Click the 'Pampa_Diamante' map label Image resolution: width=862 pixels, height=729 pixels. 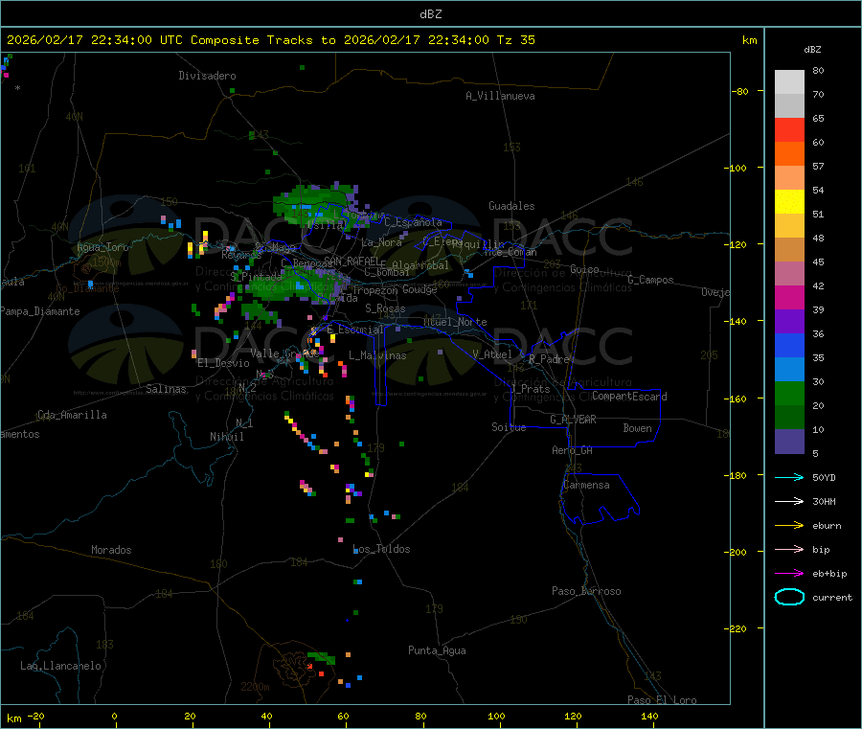pos(40,311)
